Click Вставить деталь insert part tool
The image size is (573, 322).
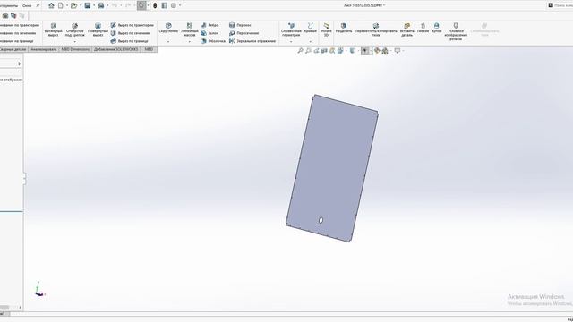point(407,30)
